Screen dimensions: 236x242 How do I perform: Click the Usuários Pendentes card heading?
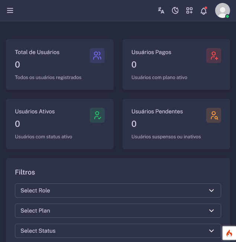point(157,111)
